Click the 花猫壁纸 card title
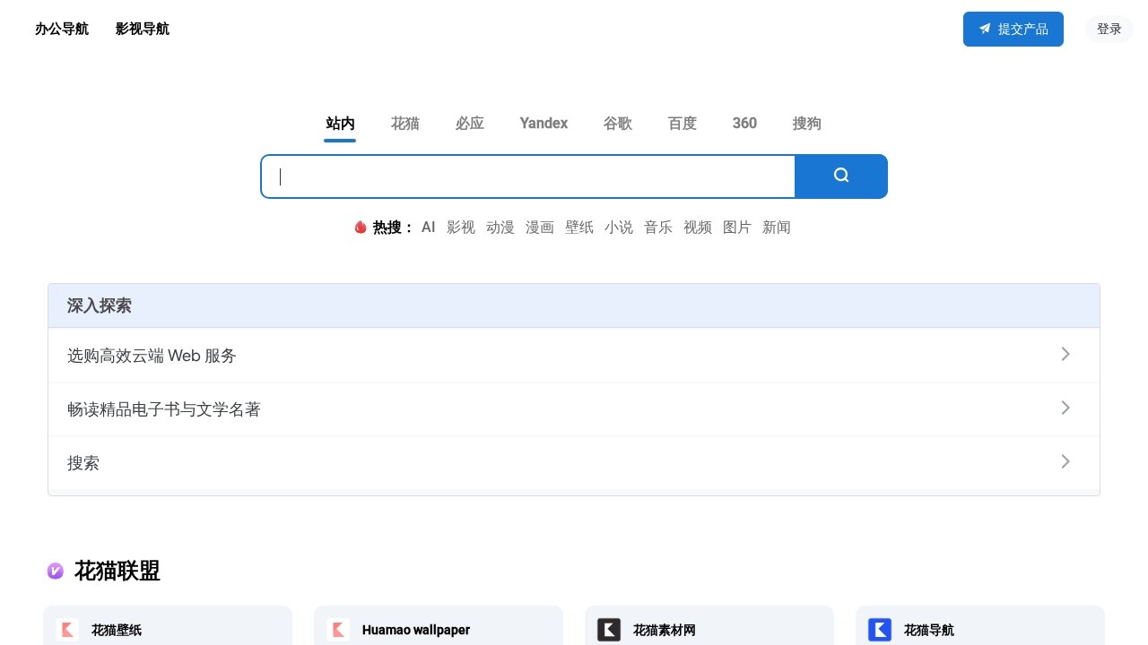The image size is (1148, 645). [x=117, y=630]
